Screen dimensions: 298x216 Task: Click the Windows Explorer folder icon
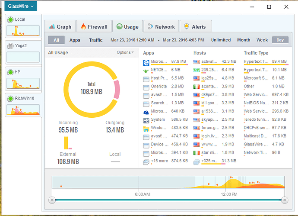(146, 128)
